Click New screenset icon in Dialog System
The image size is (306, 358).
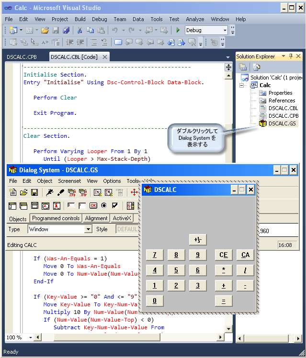[13, 192]
